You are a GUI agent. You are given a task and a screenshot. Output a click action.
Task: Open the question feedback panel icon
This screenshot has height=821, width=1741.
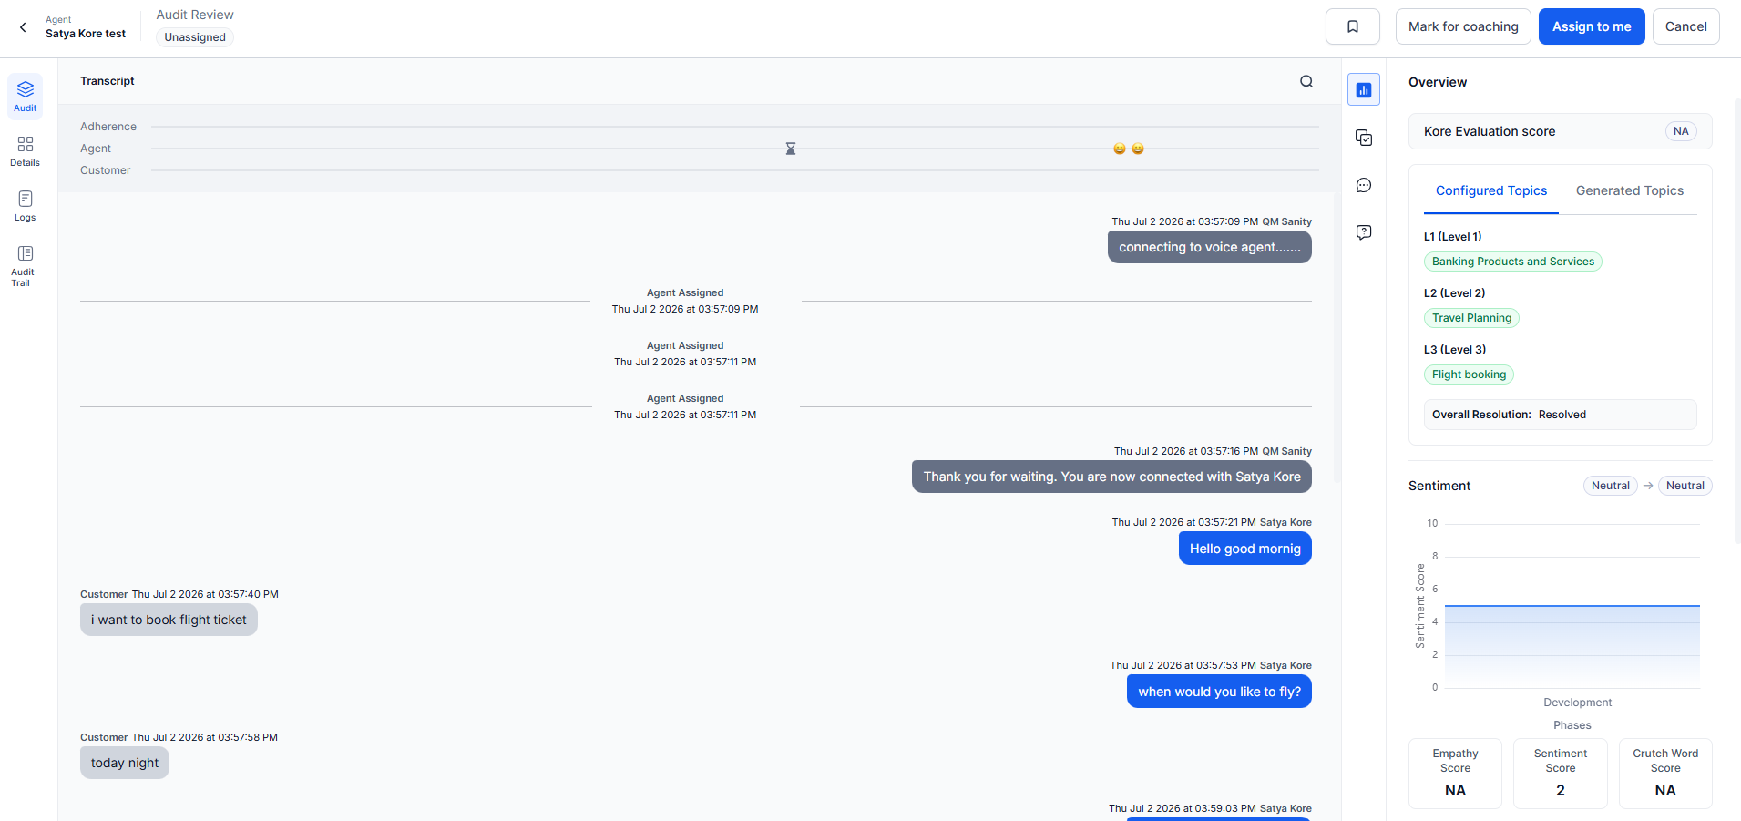coord(1364,232)
